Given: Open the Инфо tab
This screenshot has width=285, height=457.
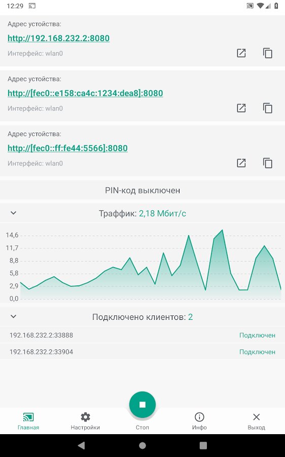Looking at the screenshot, I should (x=199, y=421).
